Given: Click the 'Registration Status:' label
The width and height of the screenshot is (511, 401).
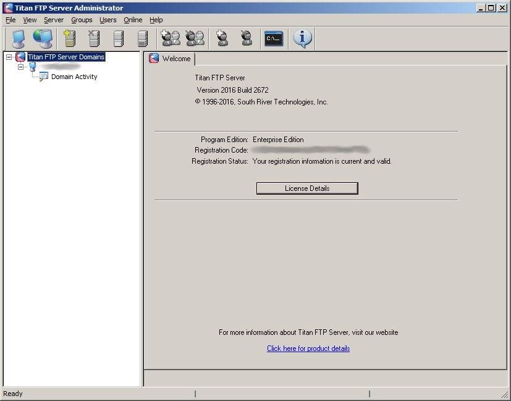Looking at the screenshot, I should click(x=220, y=161).
